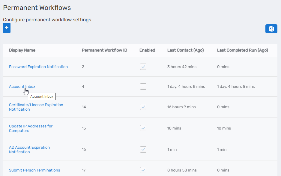Viewport: 281px width, 176px height.
Task: Sort by Permanent Workflow ID column
Action: (104, 50)
